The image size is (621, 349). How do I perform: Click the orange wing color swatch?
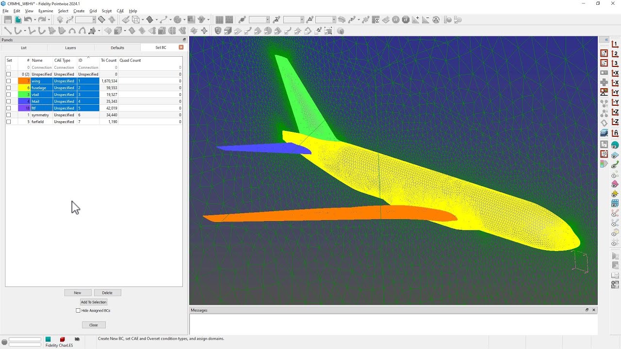[x=24, y=81]
